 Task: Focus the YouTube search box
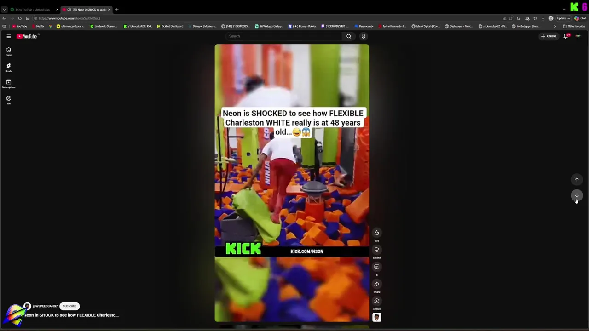point(284,36)
